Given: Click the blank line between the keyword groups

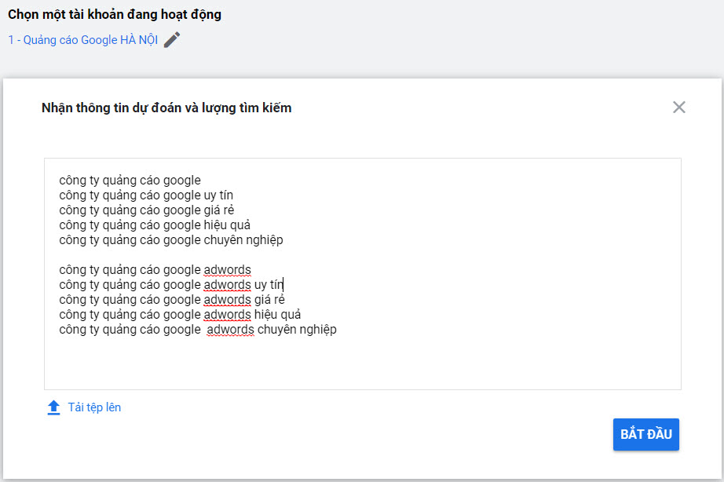Looking at the screenshot, I should coord(236,255).
